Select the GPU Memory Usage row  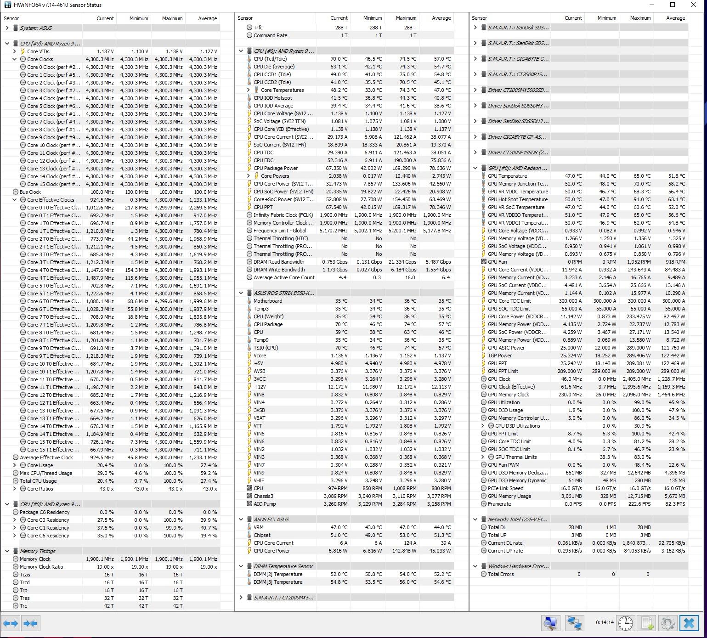click(x=580, y=496)
